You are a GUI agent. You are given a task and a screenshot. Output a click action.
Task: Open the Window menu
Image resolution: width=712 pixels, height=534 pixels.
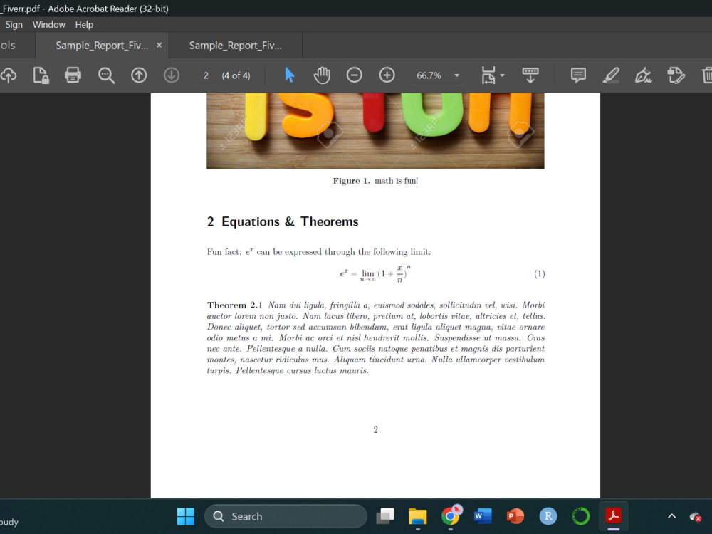click(48, 24)
